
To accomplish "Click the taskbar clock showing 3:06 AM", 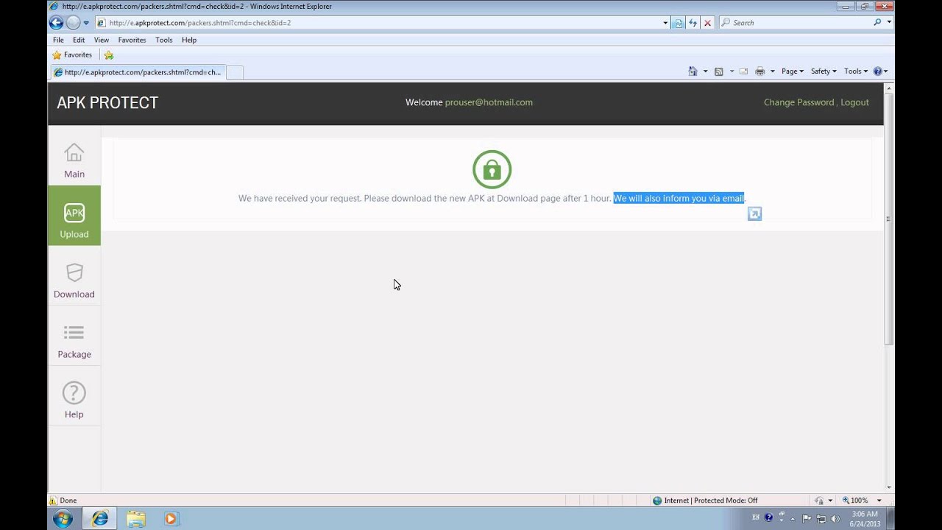I will (x=865, y=518).
